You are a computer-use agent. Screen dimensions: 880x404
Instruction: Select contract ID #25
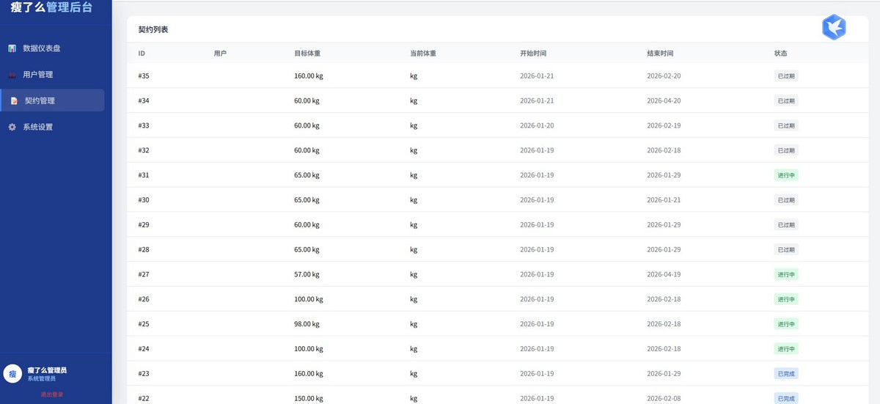144,324
